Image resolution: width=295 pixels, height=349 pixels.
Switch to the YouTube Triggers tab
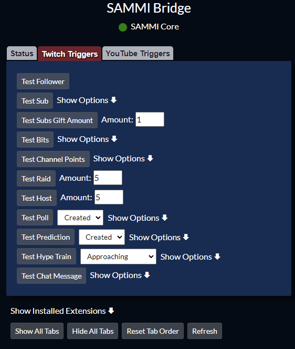pyautogui.click(x=138, y=54)
